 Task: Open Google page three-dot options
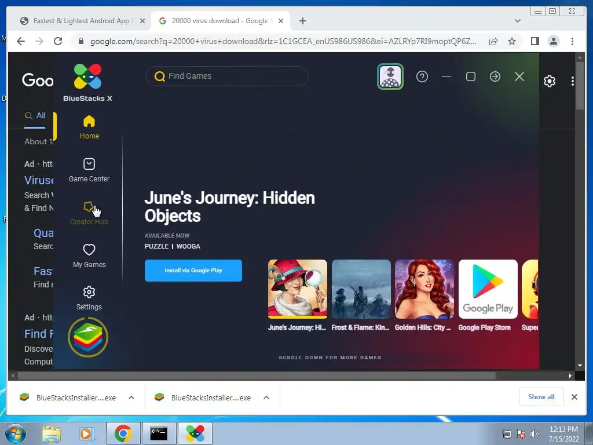point(573,81)
